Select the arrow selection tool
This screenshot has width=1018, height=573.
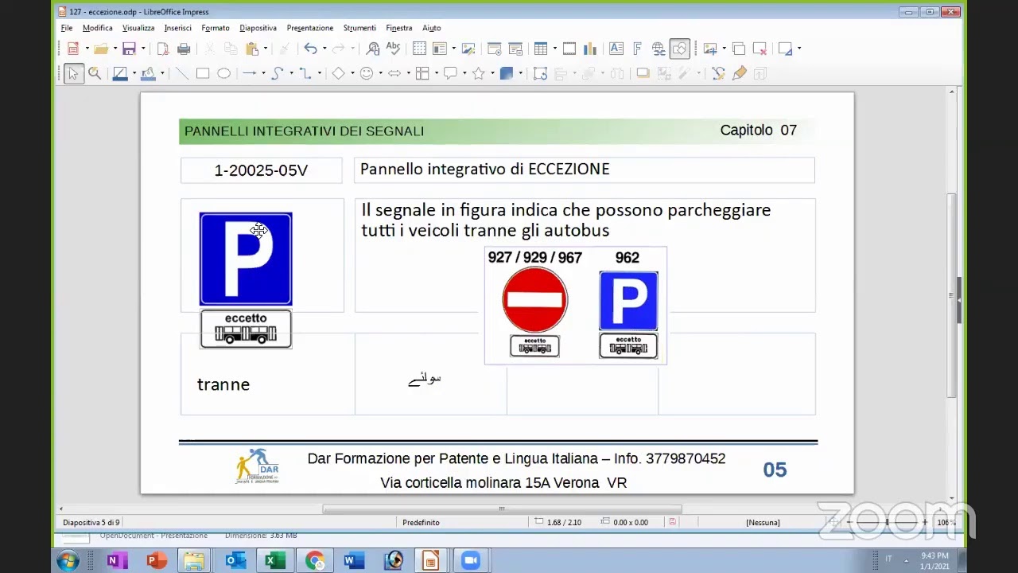point(73,73)
